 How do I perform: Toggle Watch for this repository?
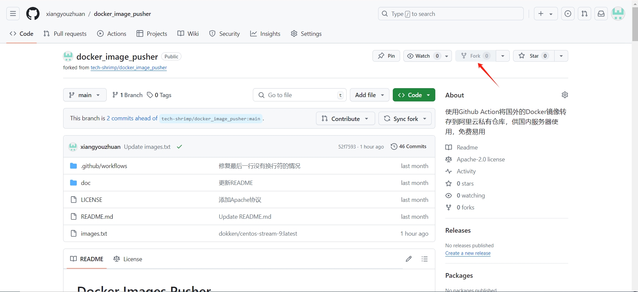(423, 56)
